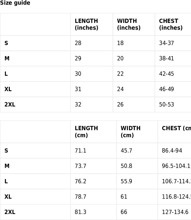Image resolution: width=191 pixels, height=220 pixels.
Task: Click the CHEST (inches) column header
Action: 171,24
